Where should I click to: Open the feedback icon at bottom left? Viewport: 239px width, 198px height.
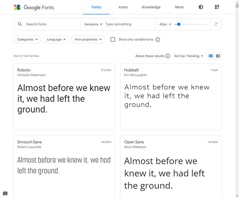tap(5, 194)
